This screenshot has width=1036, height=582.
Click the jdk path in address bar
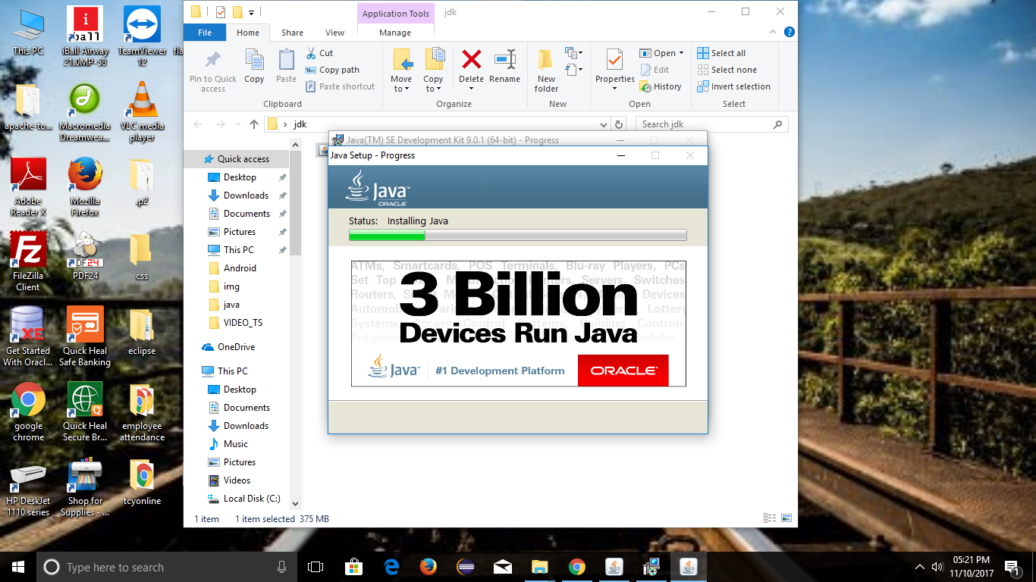coord(300,124)
